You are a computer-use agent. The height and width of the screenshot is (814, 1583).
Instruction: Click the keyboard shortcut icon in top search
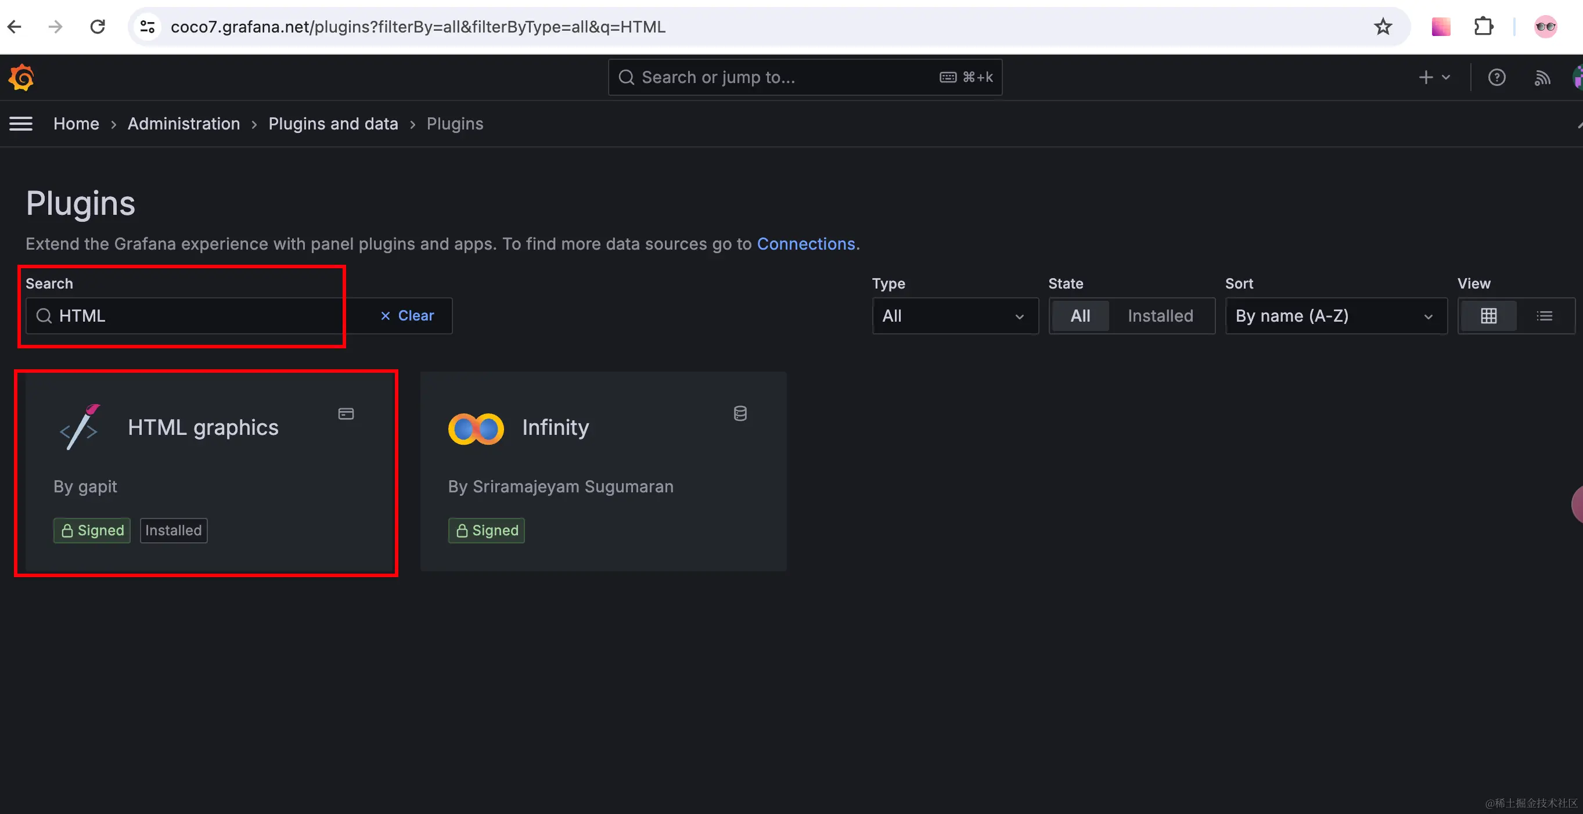pos(948,77)
